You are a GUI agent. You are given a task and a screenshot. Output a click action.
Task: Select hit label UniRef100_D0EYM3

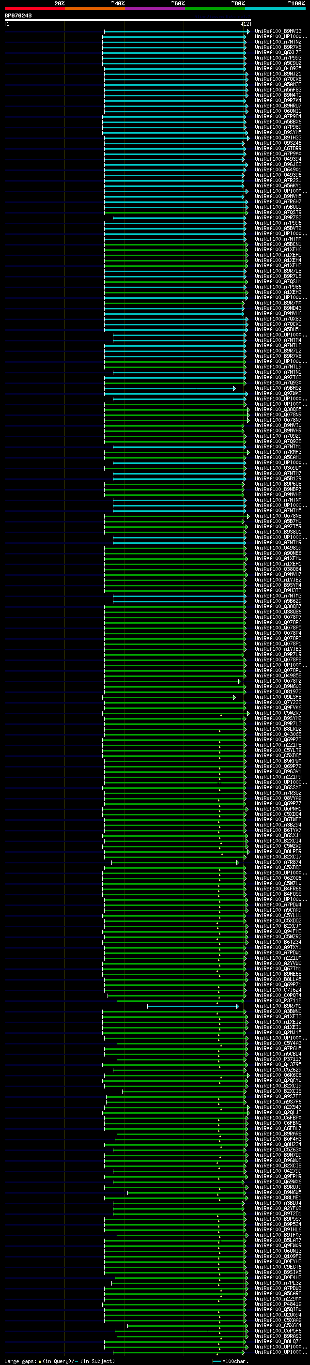tap(278, 1262)
